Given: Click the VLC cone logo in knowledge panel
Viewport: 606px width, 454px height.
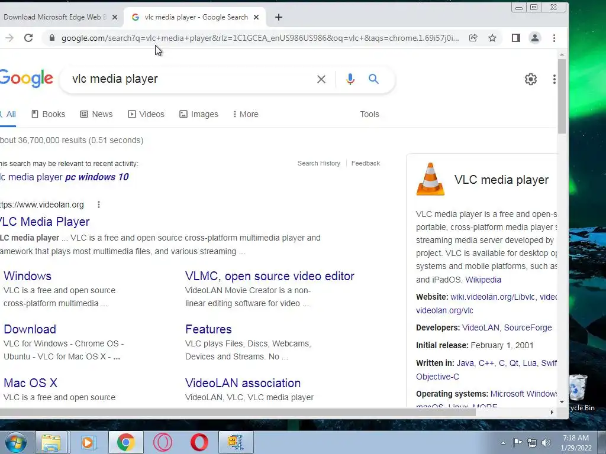Looking at the screenshot, I should point(430,179).
